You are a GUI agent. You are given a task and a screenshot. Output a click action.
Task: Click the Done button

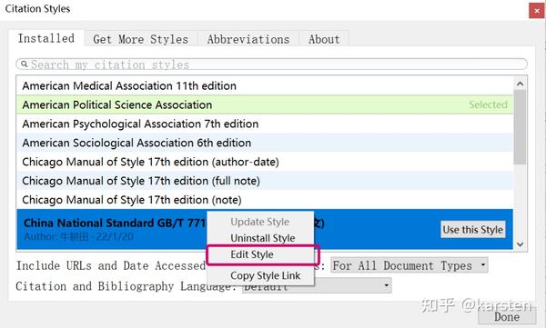pyautogui.click(x=507, y=317)
